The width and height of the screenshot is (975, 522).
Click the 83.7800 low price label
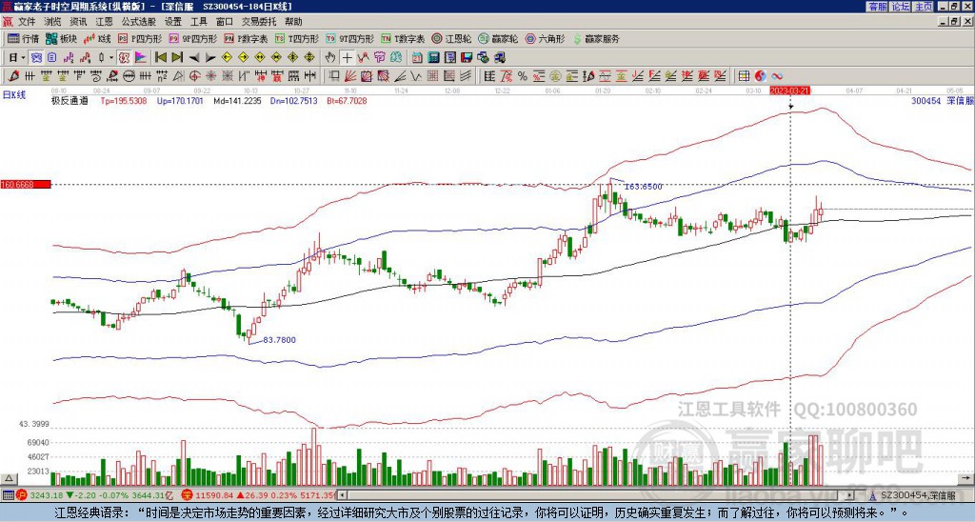pos(279,340)
